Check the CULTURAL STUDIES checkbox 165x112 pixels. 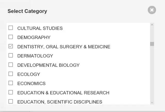pyautogui.click(x=11, y=28)
